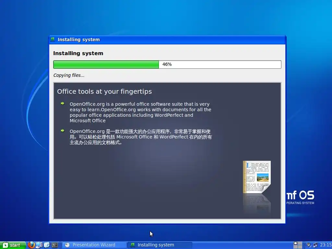Switch to Installing system taskbar entry

pos(160,245)
